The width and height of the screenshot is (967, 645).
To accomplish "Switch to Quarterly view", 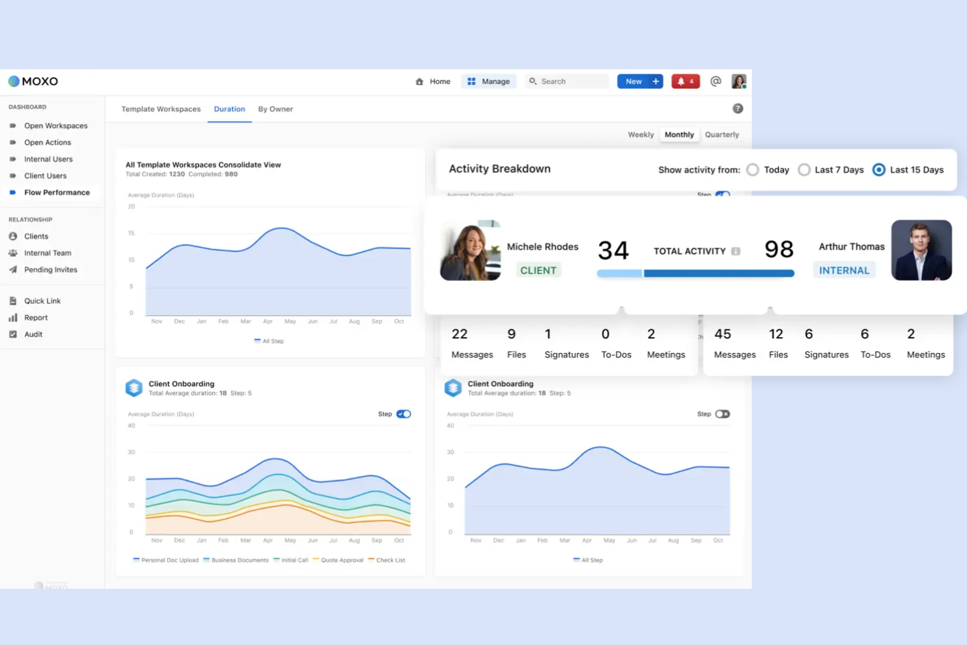I will pos(721,135).
